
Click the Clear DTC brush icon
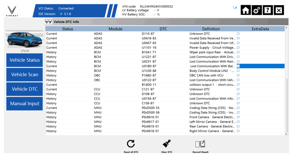[x=167, y=144]
